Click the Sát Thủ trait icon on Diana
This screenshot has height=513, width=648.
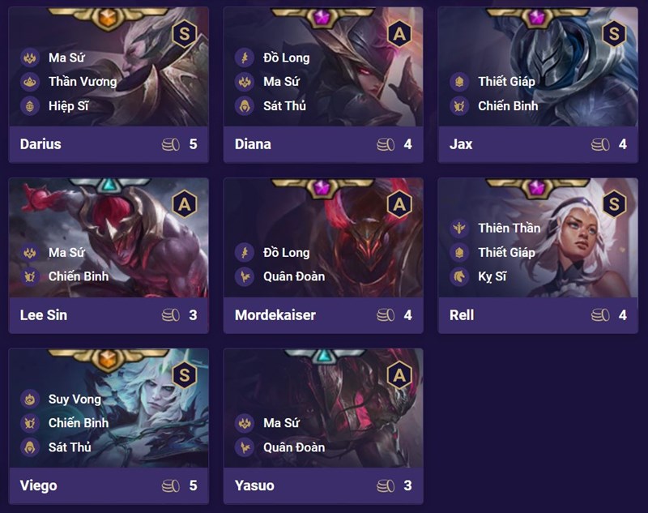coord(245,106)
